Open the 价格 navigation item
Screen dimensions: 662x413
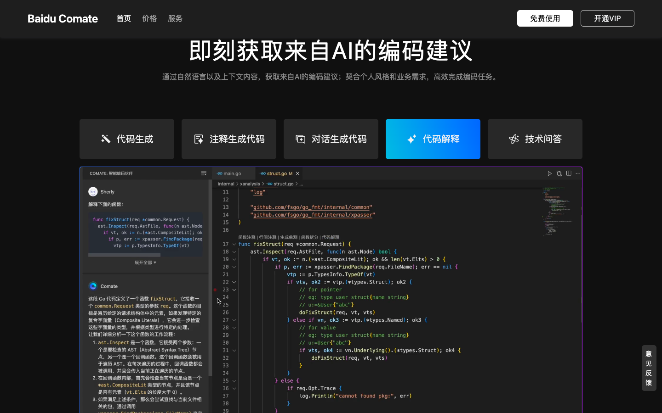click(x=149, y=18)
